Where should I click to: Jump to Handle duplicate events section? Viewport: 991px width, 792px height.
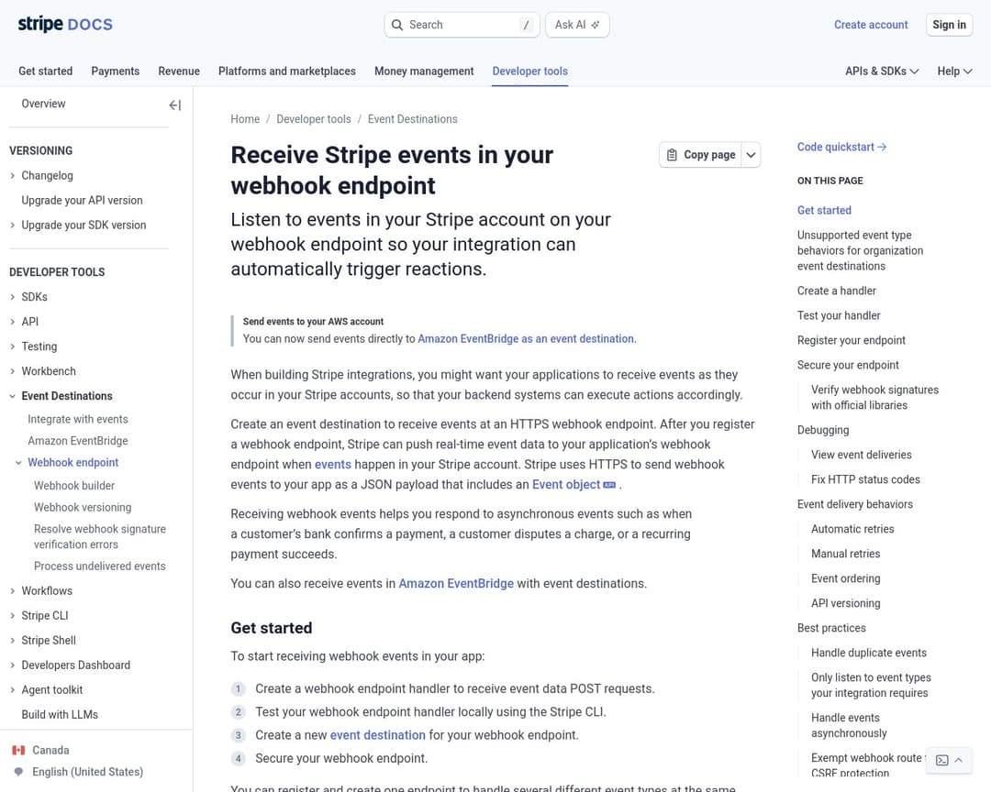coord(869,653)
